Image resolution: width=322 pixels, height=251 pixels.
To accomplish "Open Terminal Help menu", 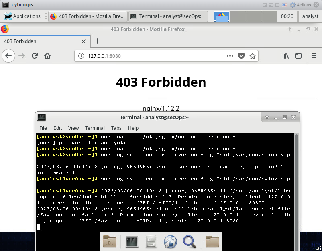I will click(x=133, y=128).
